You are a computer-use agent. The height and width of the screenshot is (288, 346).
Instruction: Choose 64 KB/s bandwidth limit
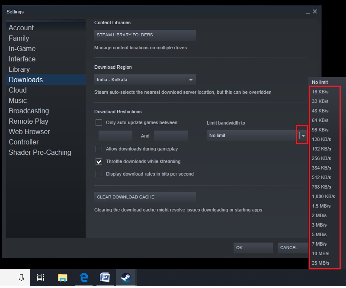point(320,120)
